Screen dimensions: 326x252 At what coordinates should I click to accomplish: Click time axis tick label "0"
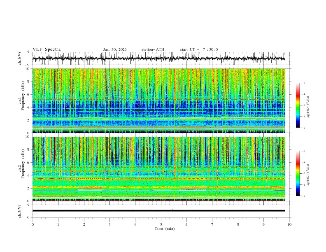pyautogui.click(x=33, y=224)
